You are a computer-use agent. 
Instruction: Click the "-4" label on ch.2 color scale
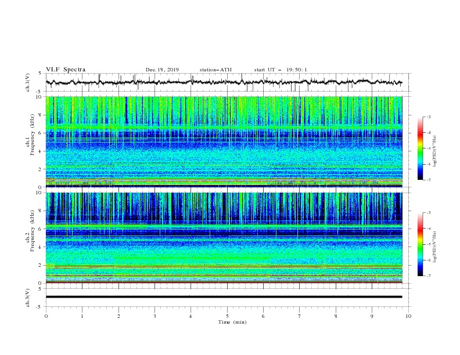(x=428, y=229)
